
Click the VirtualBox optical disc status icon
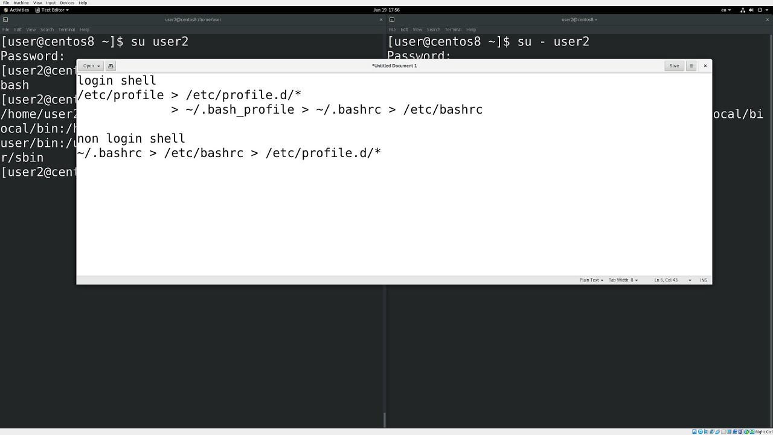701,432
